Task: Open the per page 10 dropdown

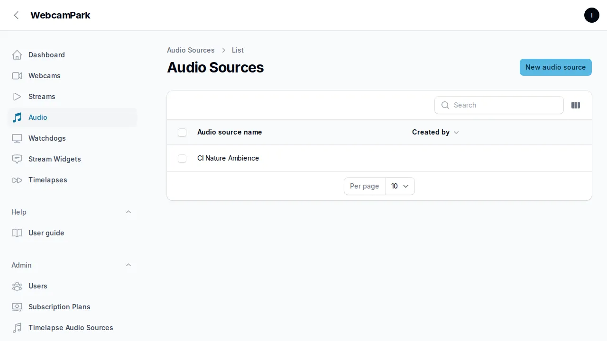Action: (x=400, y=186)
